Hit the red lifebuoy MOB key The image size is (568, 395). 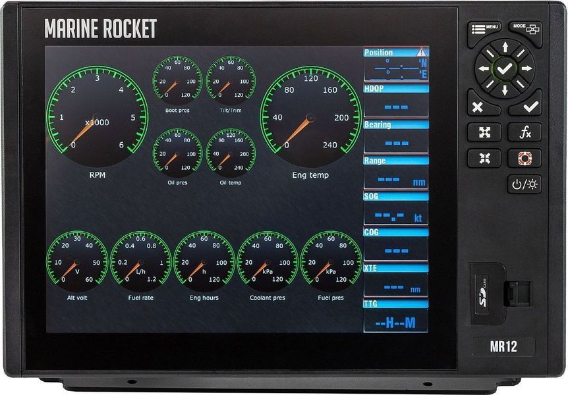click(x=525, y=158)
